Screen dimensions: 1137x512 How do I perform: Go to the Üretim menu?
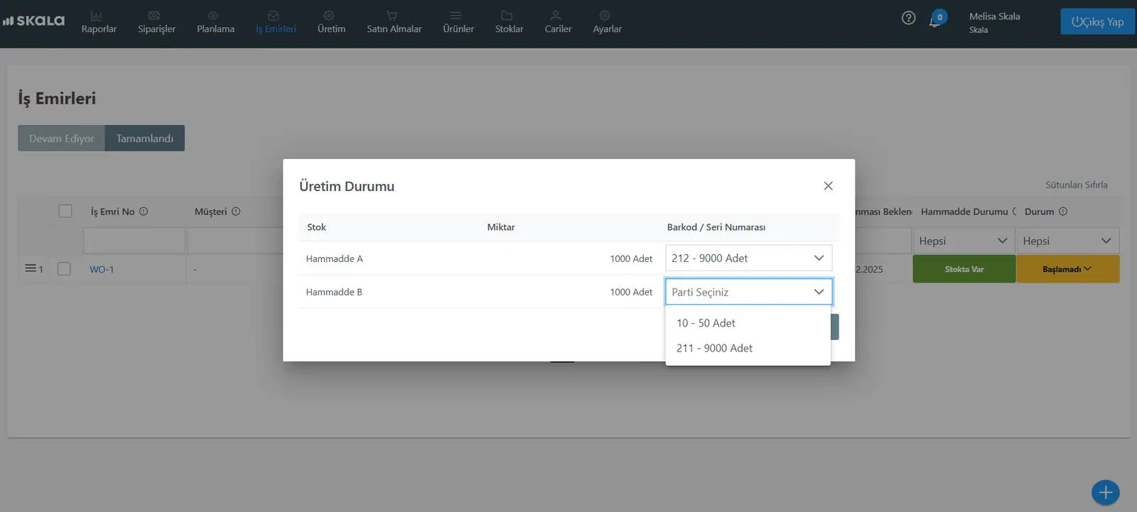click(331, 22)
